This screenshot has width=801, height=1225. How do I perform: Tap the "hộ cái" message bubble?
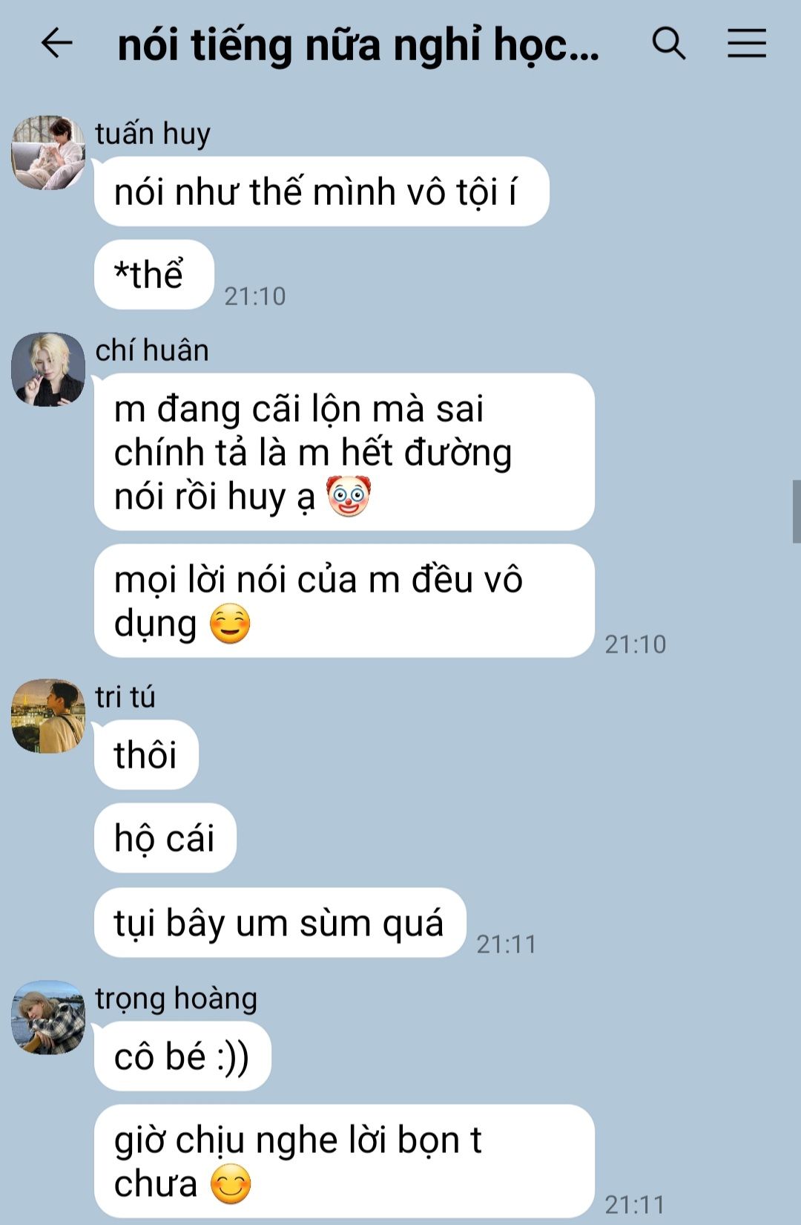(x=165, y=837)
